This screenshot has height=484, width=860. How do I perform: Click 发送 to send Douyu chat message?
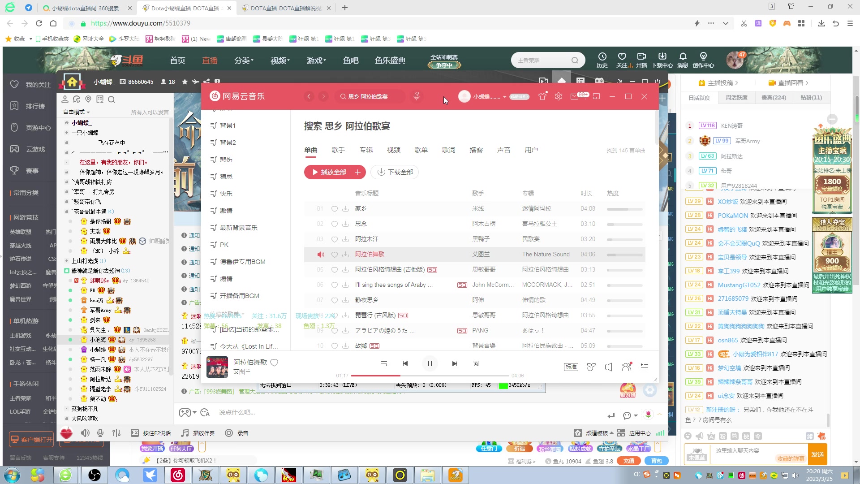tap(817, 454)
